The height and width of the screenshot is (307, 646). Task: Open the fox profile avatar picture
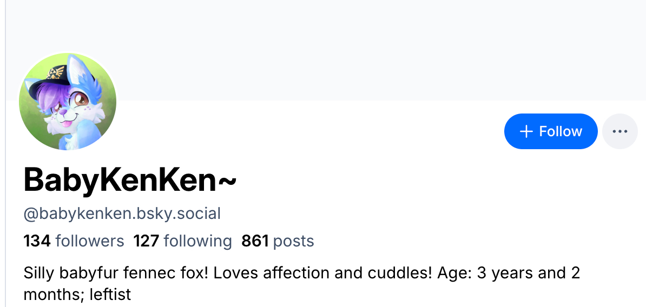click(68, 102)
